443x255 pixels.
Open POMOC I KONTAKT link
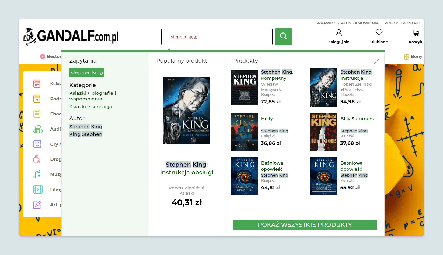pyautogui.click(x=403, y=23)
